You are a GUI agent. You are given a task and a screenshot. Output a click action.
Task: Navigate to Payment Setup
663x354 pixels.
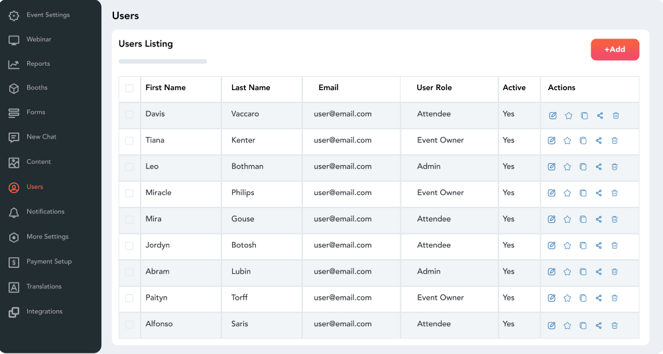tap(48, 261)
